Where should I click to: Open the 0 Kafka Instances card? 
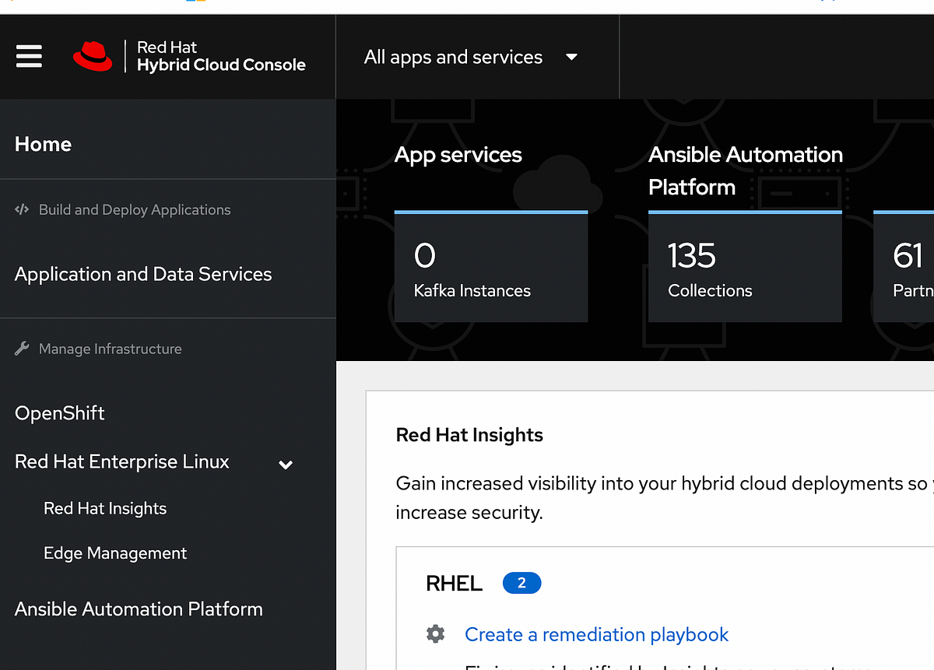[x=491, y=267]
